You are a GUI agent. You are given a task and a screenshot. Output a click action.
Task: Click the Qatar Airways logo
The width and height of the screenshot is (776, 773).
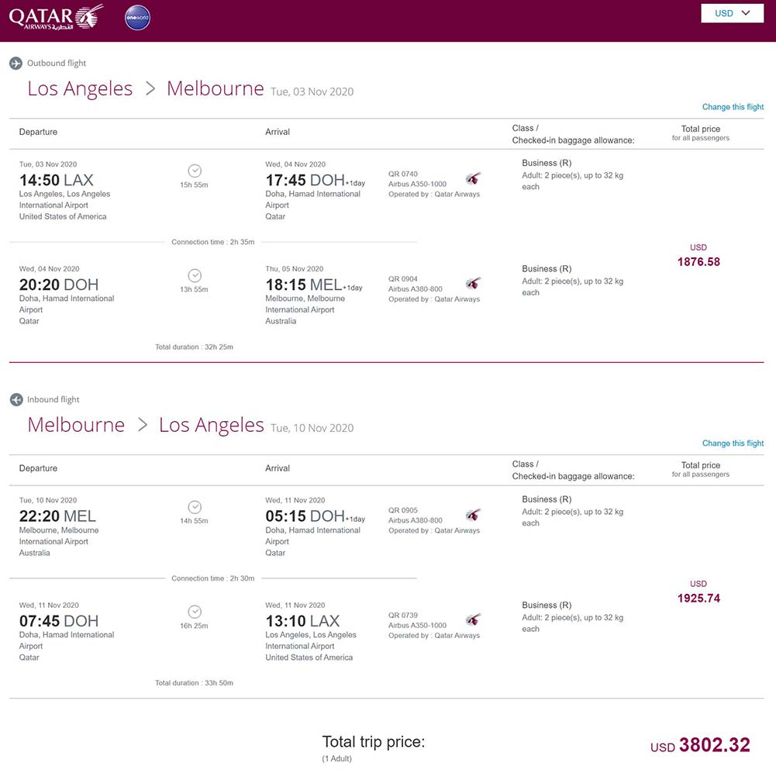(x=56, y=17)
